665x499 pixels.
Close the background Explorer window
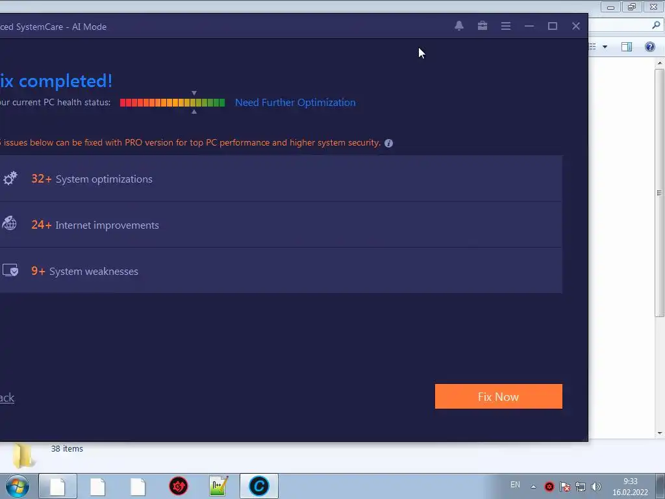pos(653,6)
